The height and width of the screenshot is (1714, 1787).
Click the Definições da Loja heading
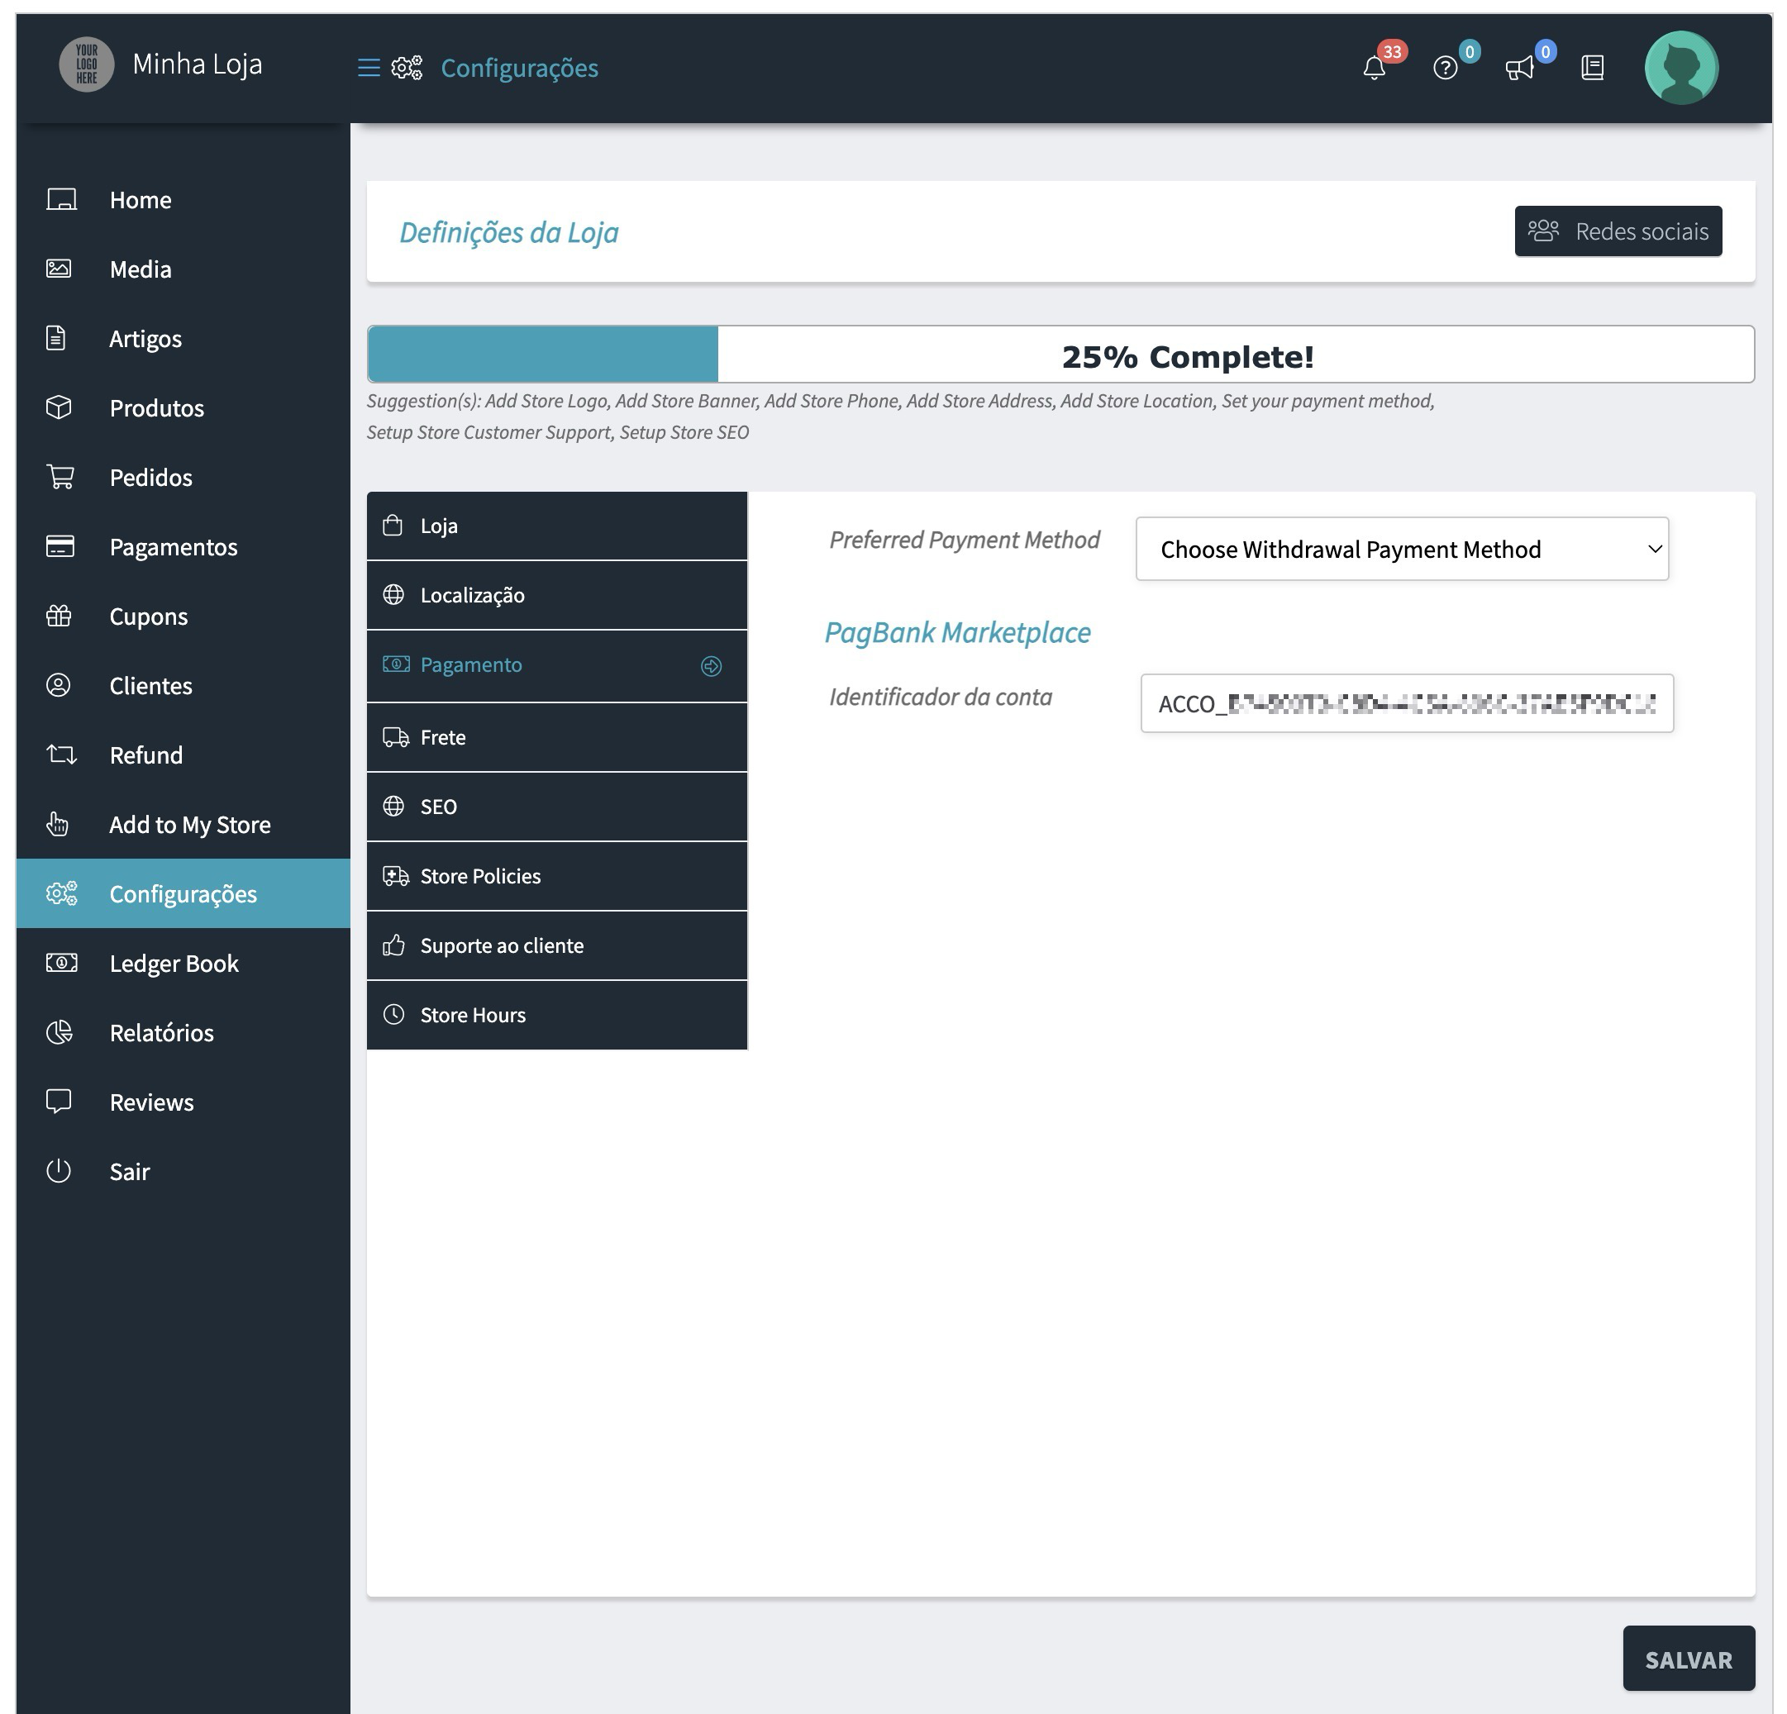tap(509, 232)
